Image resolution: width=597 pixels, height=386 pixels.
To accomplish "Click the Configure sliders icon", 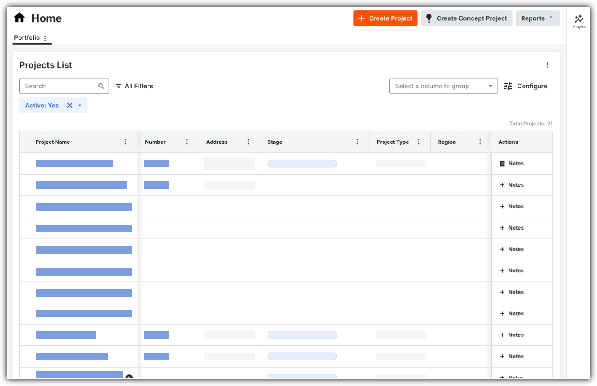I will click(x=508, y=86).
